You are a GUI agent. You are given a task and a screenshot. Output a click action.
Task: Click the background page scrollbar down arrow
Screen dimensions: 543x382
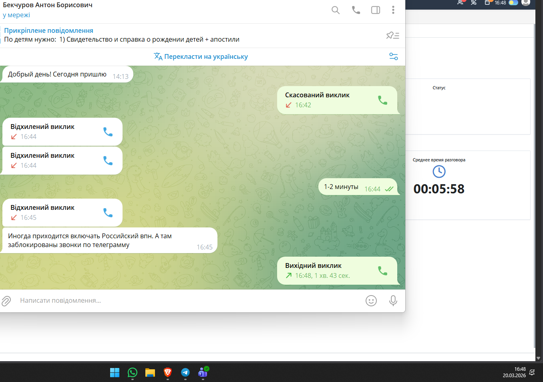pos(539,358)
